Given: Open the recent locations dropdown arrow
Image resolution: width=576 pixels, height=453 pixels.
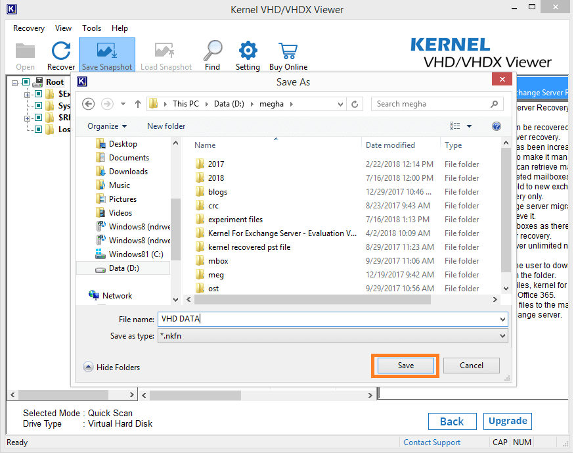Looking at the screenshot, I should coord(123,104).
